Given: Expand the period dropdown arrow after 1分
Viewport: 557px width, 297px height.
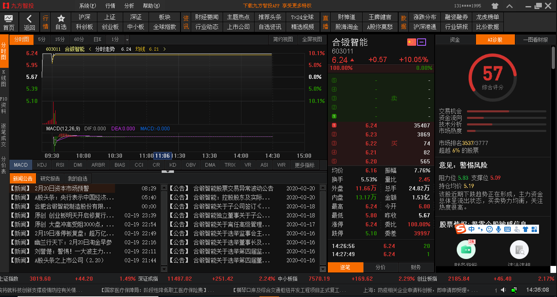Looking at the screenshot, I should point(127,40).
